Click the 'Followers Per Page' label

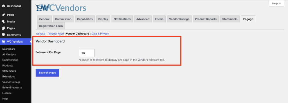pos(48,52)
